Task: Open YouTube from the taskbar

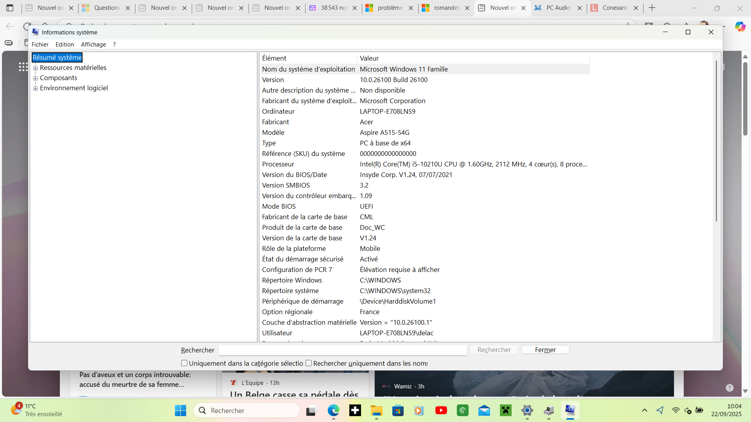Action: click(441, 410)
